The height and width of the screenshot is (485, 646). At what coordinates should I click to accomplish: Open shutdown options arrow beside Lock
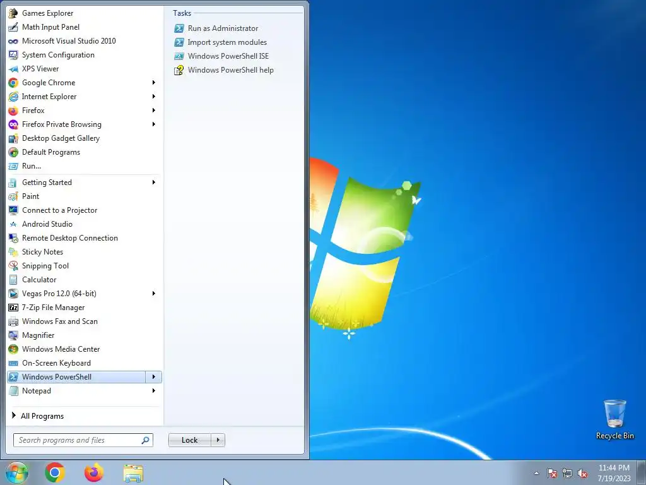point(218,440)
